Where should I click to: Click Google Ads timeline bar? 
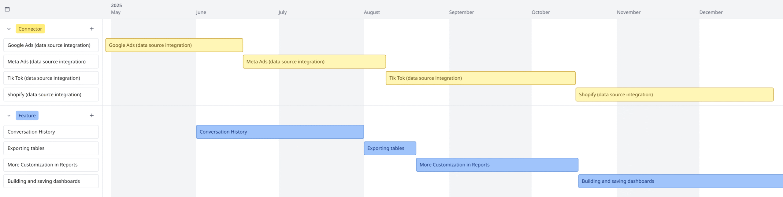click(x=174, y=45)
